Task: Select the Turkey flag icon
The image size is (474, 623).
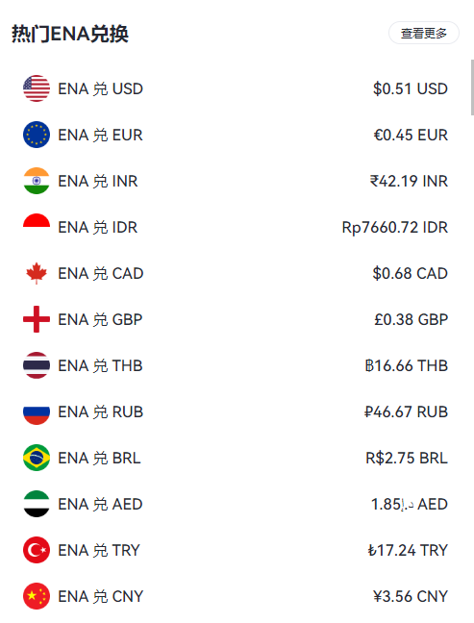Action: [37, 550]
